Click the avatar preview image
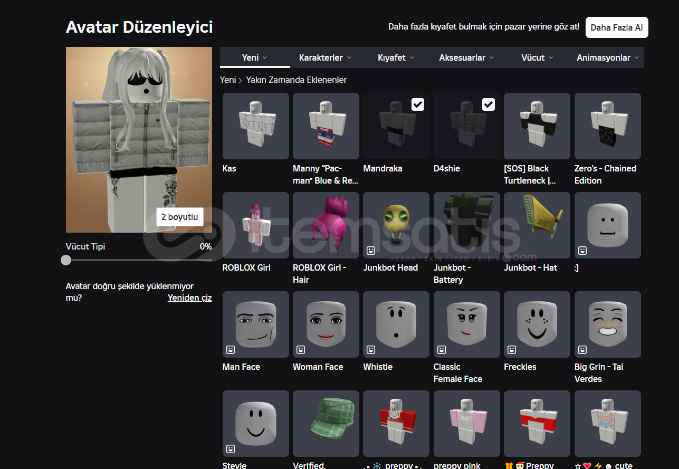The image size is (679, 469). point(139,140)
